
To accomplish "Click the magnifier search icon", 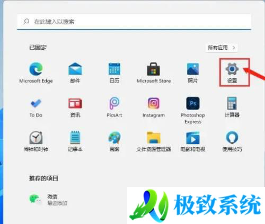I will (x=26, y=22).
